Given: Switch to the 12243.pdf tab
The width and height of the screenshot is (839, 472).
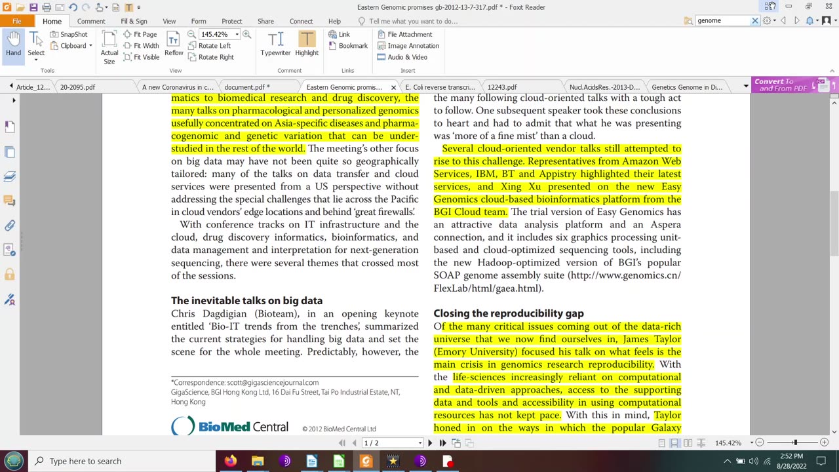Looking at the screenshot, I should point(502,87).
